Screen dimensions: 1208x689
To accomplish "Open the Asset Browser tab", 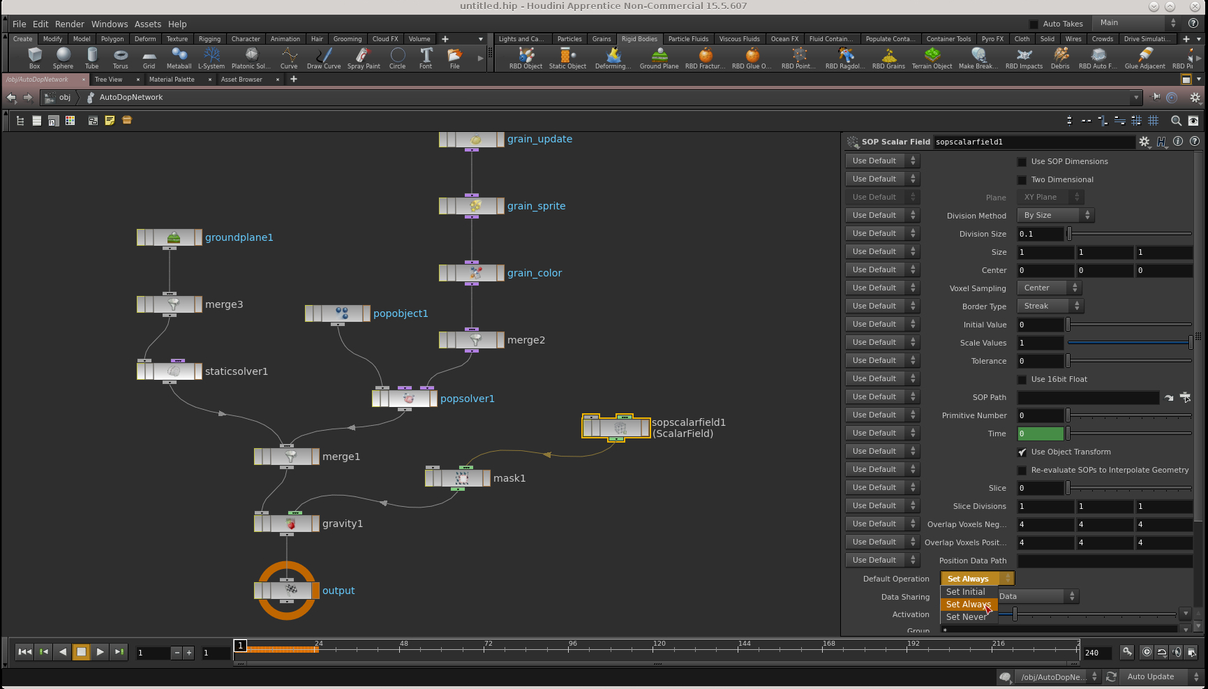I will coord(241,80).
